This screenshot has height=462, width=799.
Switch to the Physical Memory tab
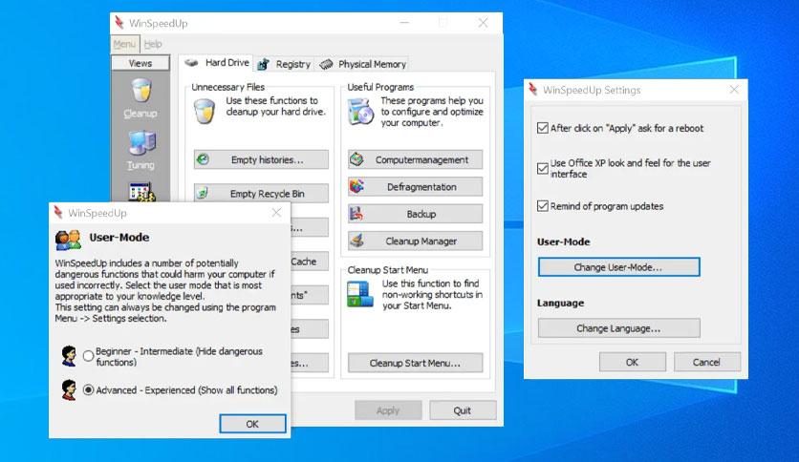pyautogui.click(x=362, y=64)
